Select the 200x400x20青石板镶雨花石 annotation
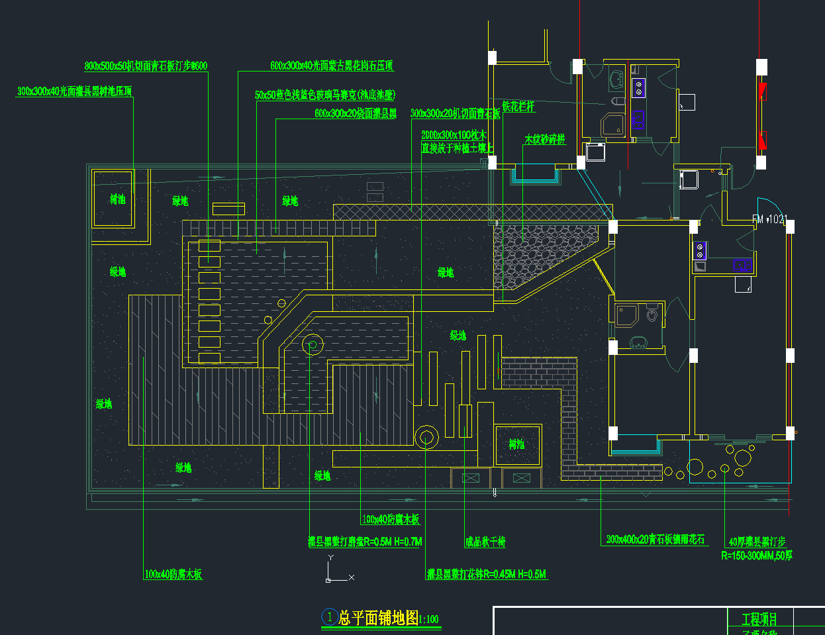Image resolution: width=825 pixels, height=635 pixels. click(655, 540)
